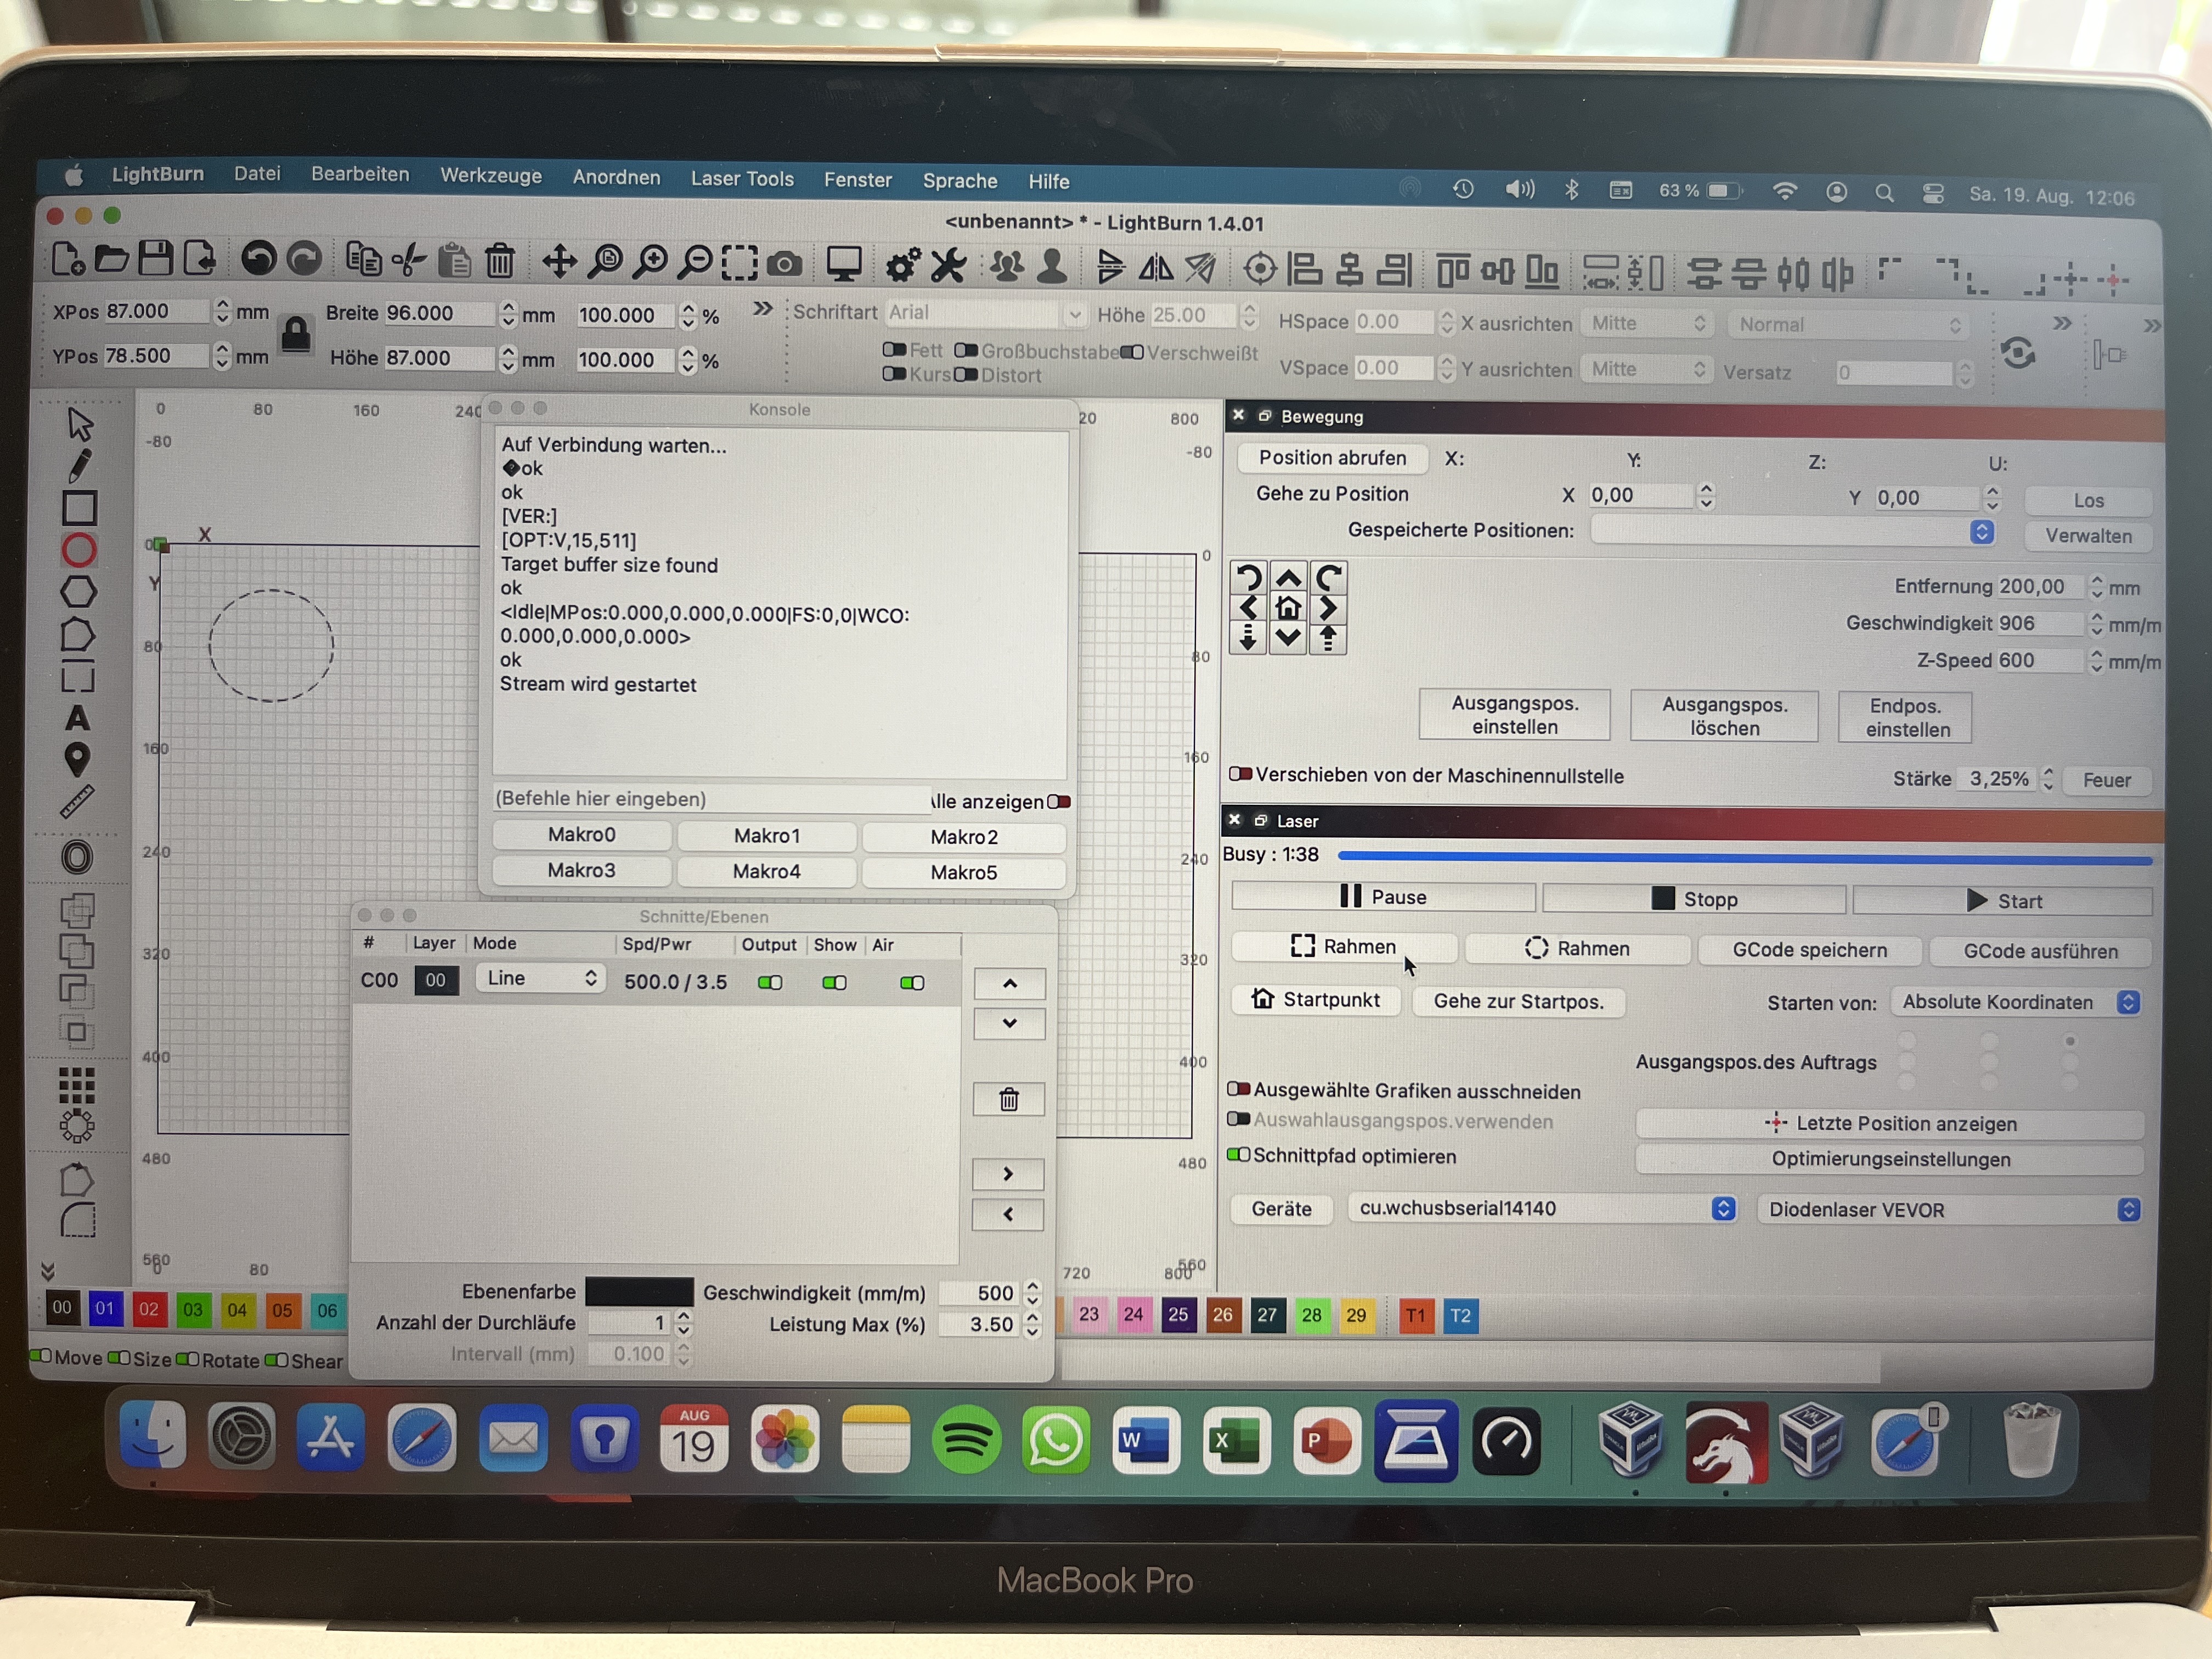The height and width of the screenshot is (1659, 2212).
Task: Click 'Position abrufen' button
Action: (1332, 458)
